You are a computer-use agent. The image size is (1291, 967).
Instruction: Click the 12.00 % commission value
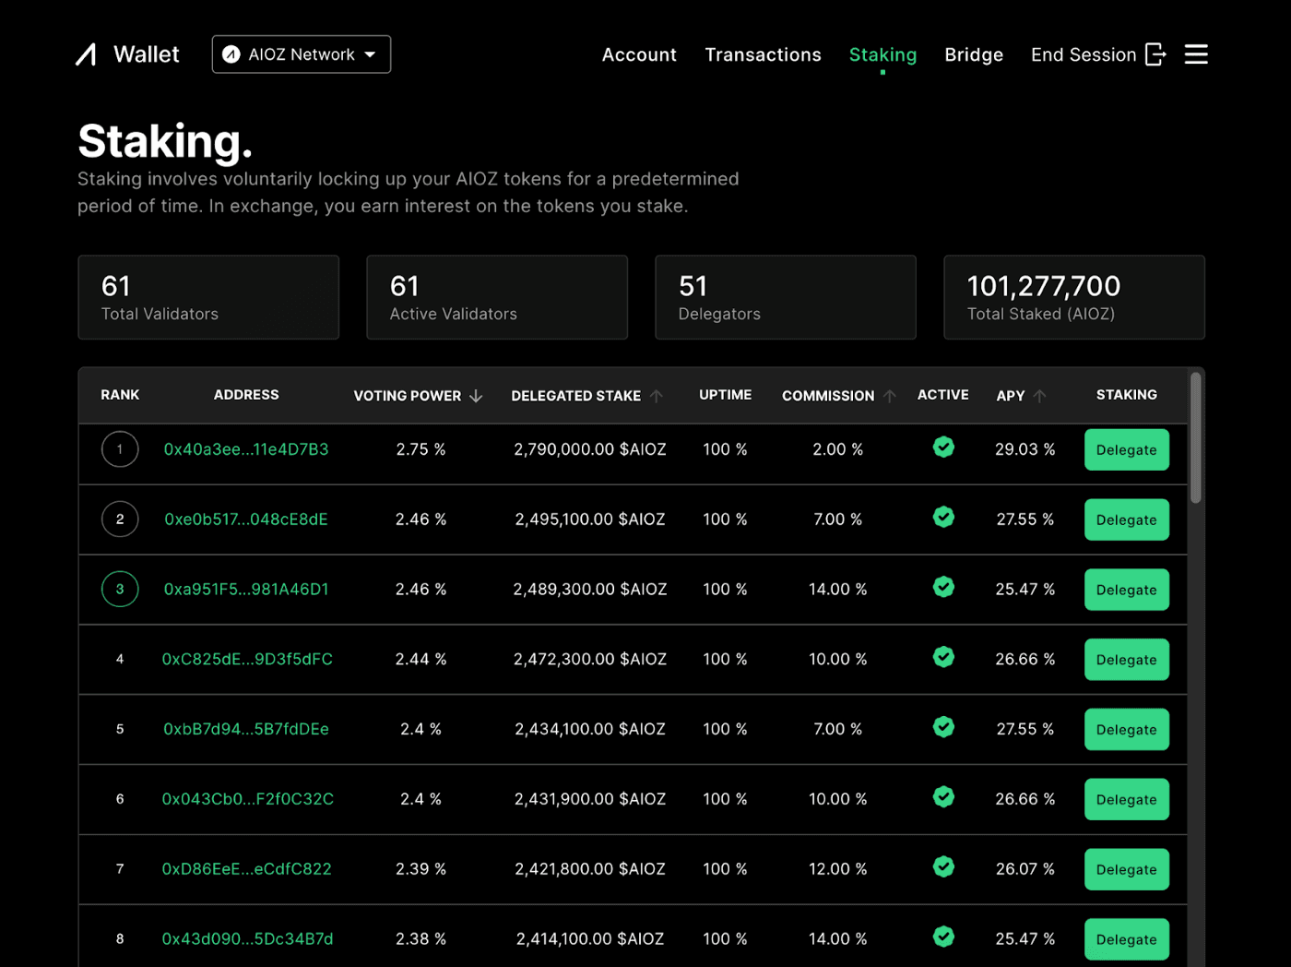point(837,869)
